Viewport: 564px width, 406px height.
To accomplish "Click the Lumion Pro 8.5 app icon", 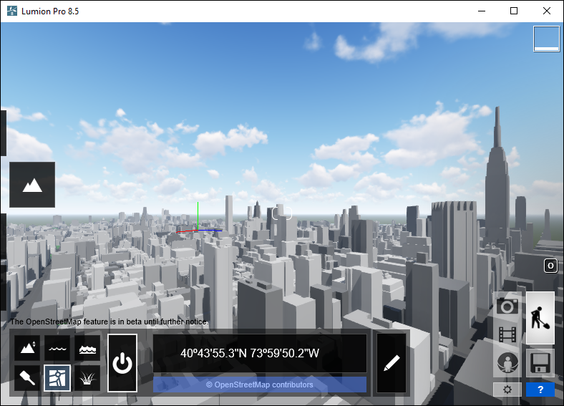I will click(12, 11).
